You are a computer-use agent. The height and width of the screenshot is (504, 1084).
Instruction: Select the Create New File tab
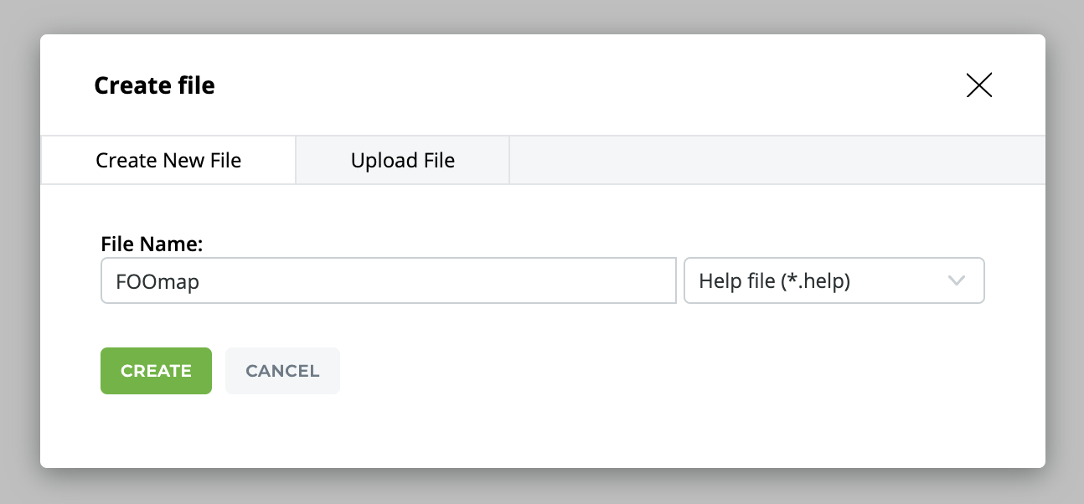pyautogui.click(x=168, y=160)
